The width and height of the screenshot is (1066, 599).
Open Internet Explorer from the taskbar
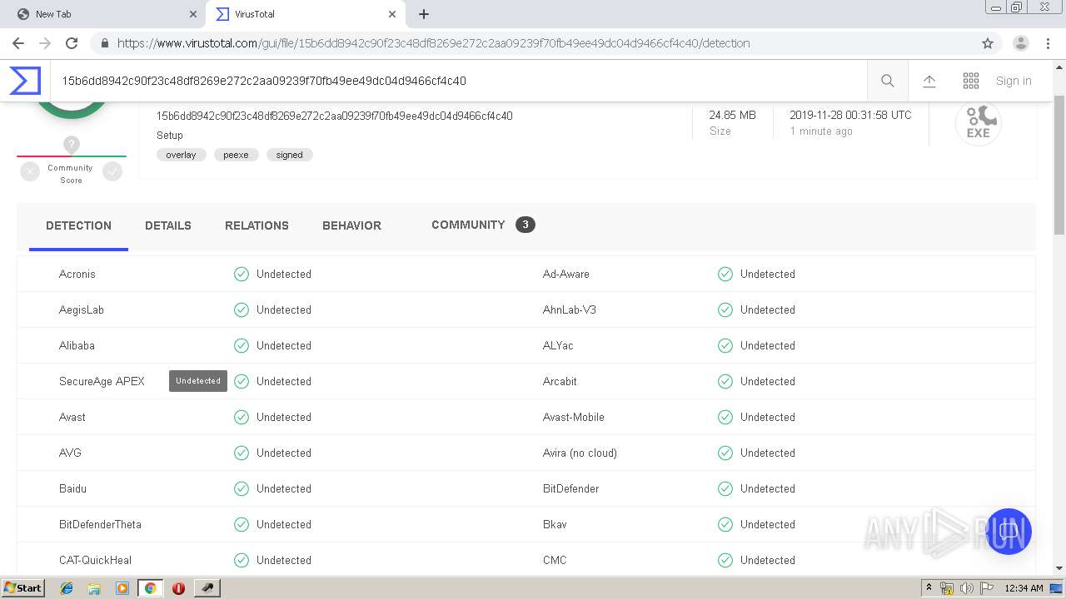point(67,588)
